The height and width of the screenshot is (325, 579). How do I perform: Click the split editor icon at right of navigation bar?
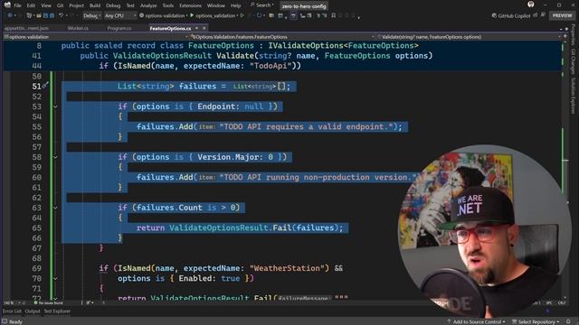click(x=565, y=36)
